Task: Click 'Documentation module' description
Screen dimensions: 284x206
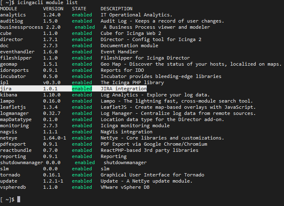Action: pyautogui.click(x=129, y=46)
